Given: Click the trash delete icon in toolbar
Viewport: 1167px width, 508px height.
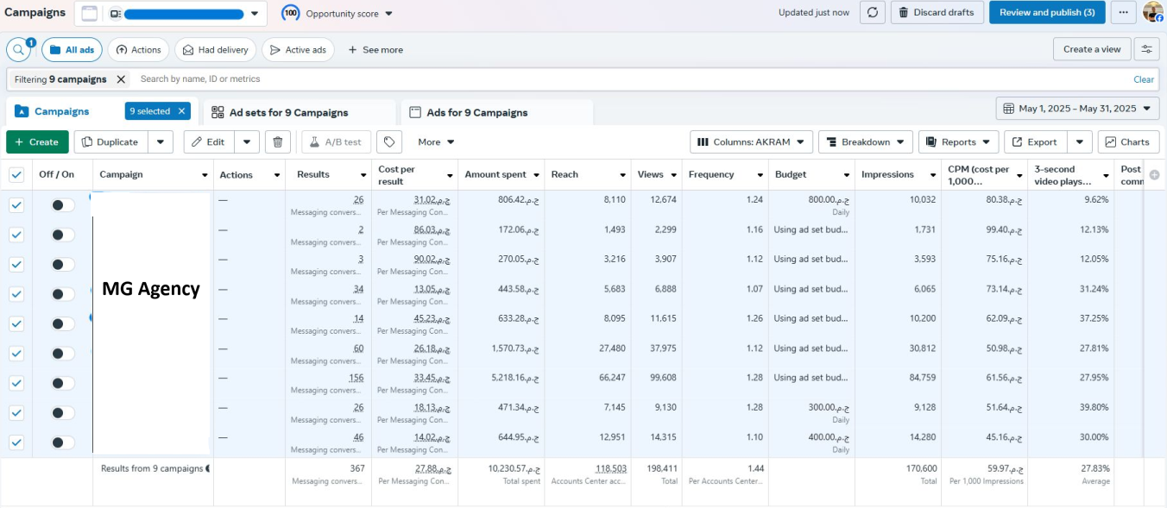Looking at the screenshot, I should pyautogui.click(x=277, y=142).
